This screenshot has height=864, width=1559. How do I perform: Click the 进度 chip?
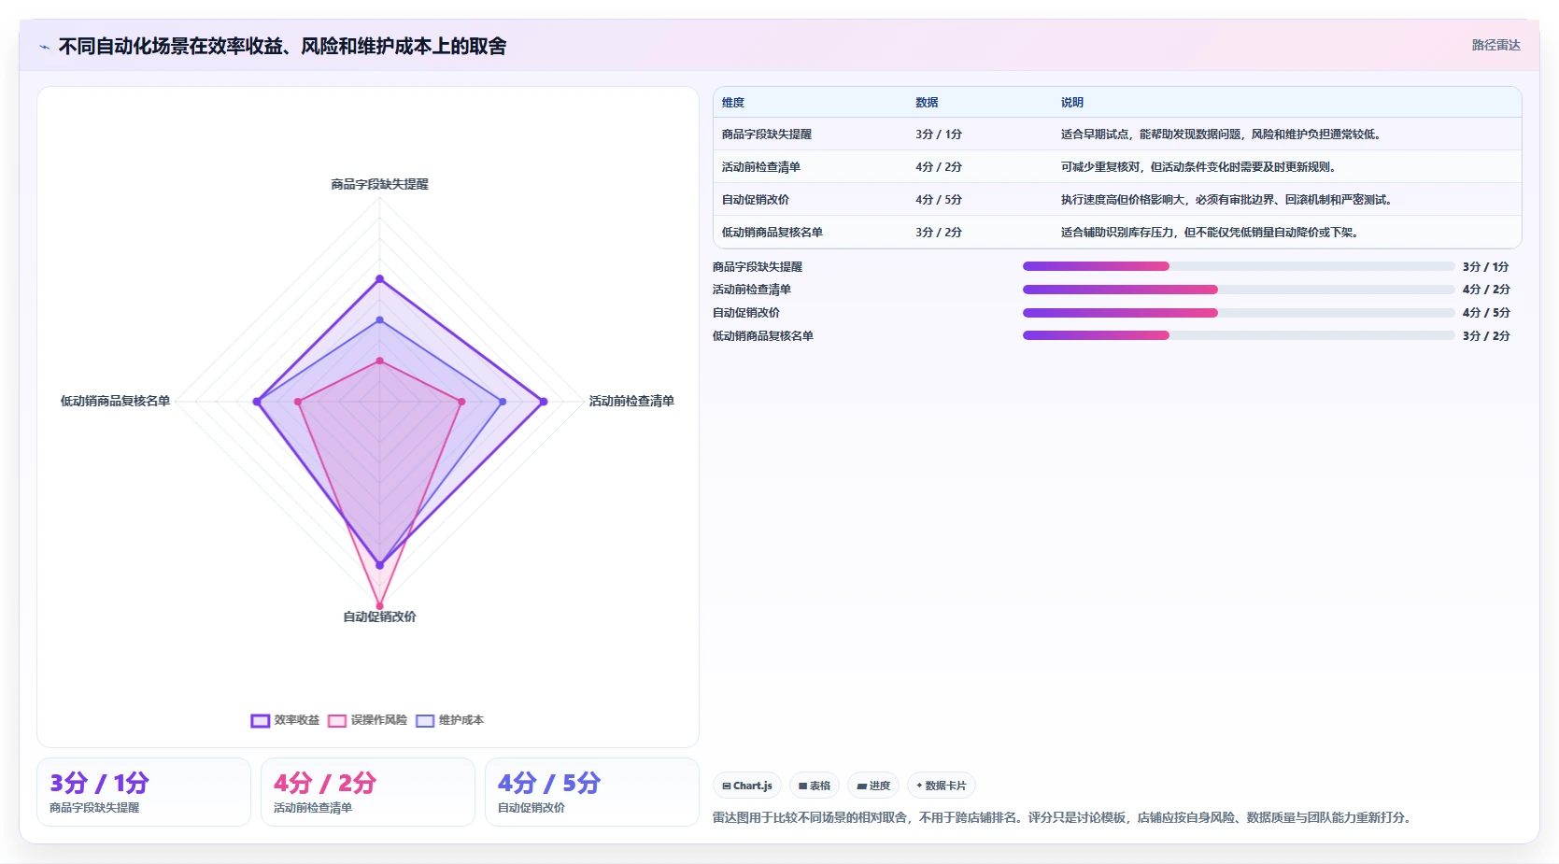[x=873, y=786]
